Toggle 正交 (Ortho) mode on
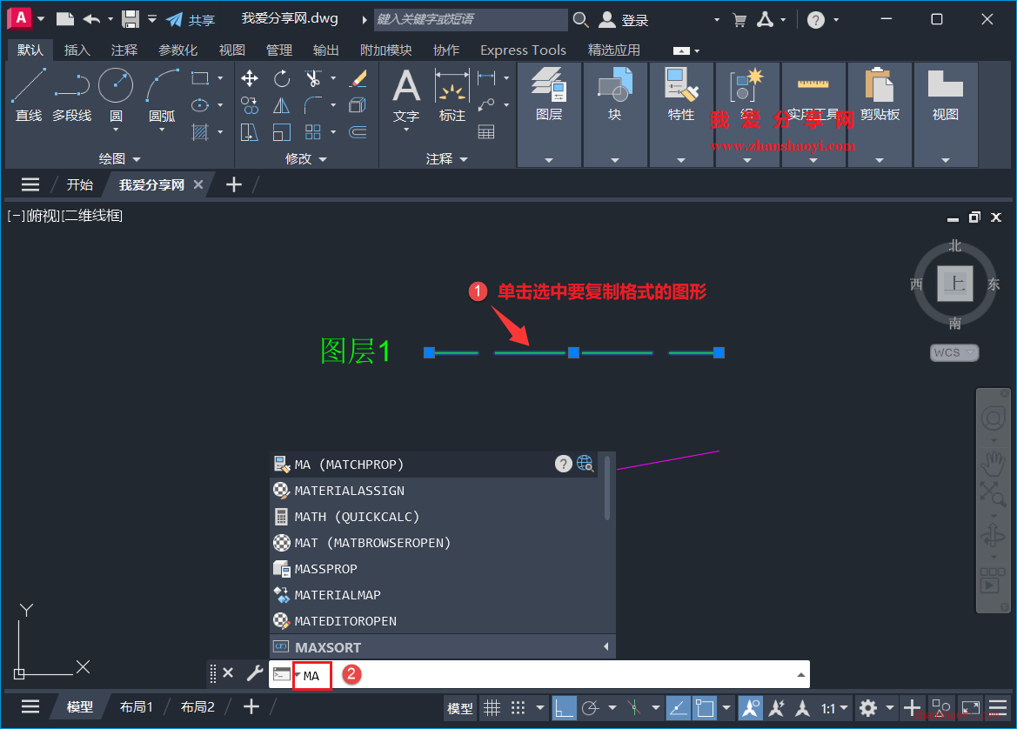Image resolution: width=1017 pixels, height=729 pixels. pyautogui.click(x=565, y=707)
